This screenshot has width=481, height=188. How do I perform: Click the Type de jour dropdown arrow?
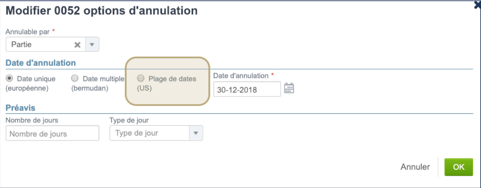coord(196,133)
